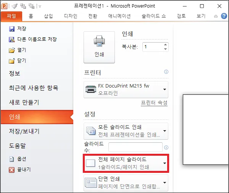Click the info icon beside slide range field
This screenshot has width=229, height=193.
166,148
